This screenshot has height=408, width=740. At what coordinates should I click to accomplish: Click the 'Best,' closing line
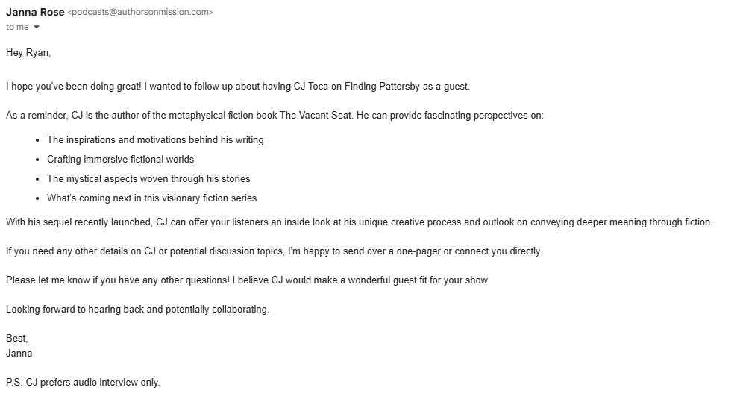click(x=16, y=339)
